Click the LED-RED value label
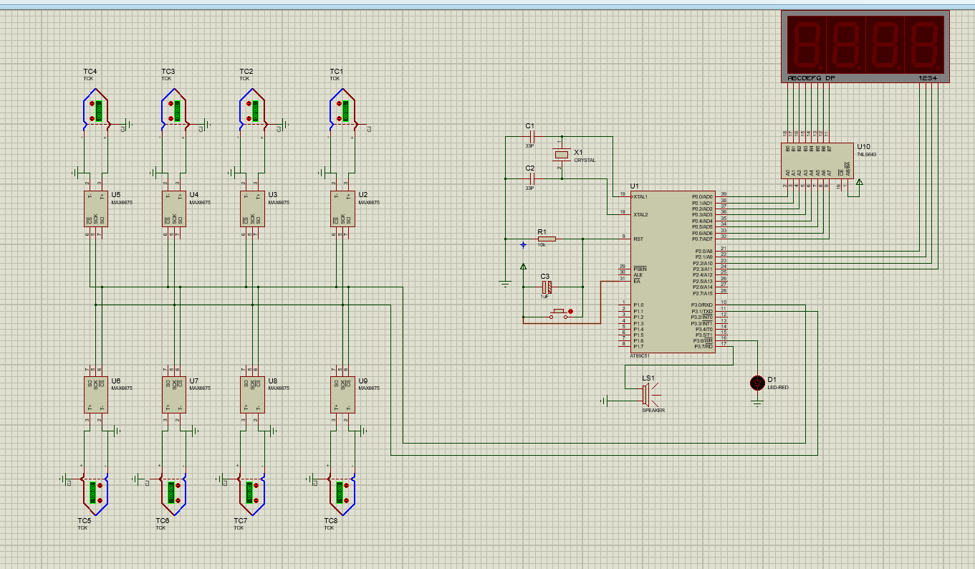 click(777, 388)
